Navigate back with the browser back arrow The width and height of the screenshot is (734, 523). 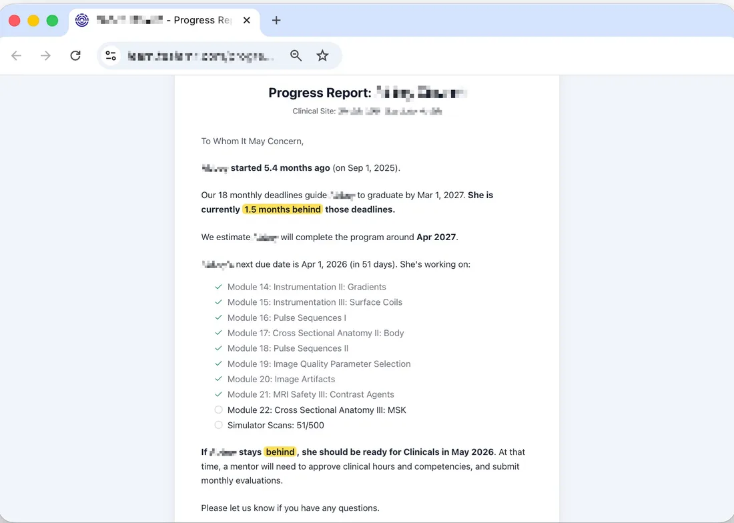tap(16, 55)
